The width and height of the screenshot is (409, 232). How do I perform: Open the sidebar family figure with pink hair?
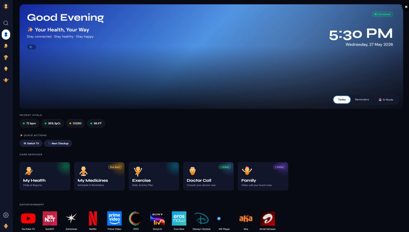click(6, 80)
